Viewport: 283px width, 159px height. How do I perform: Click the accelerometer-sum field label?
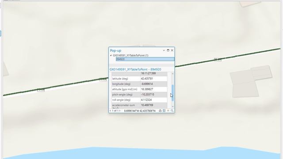point(123,105)
